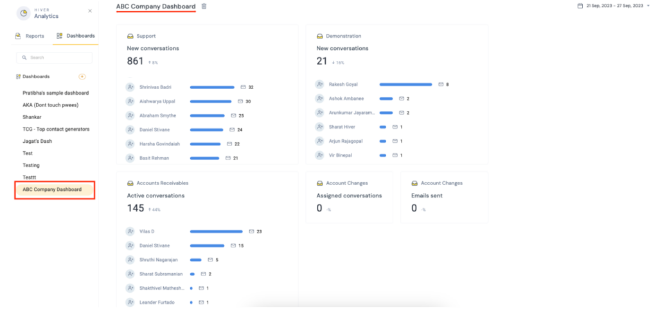The width and height of the screenshot is (658, 314).
Task: Delete ABC Company Dashboard via trash icon
Action: (204, 6)
